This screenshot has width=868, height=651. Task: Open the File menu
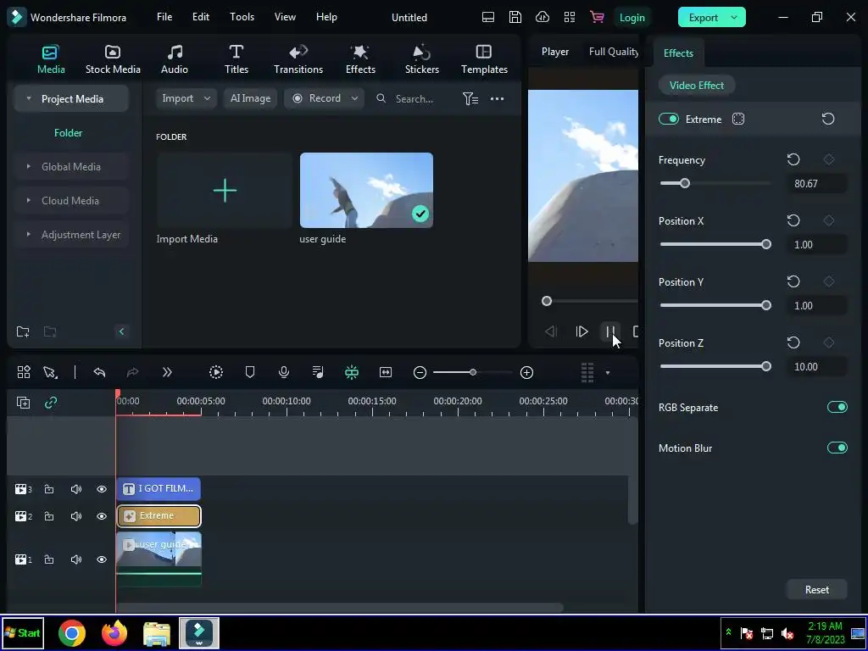[x=164, y=17]
